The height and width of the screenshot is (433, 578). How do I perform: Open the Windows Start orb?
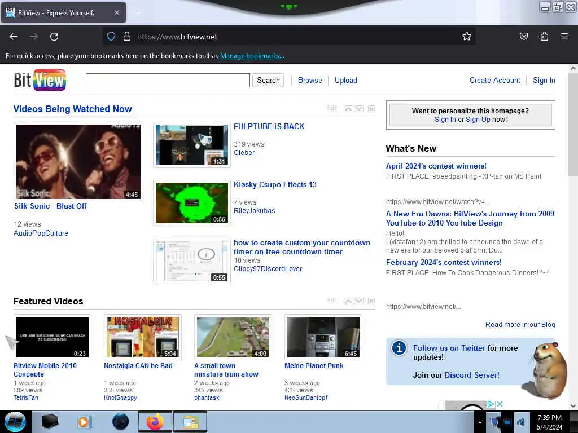[x=15, y=422]
